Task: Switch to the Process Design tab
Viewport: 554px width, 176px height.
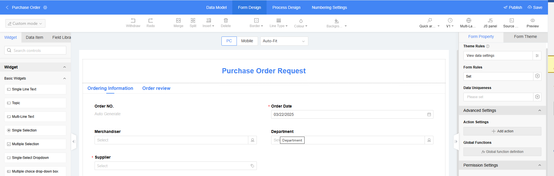Action: [286, 7]
